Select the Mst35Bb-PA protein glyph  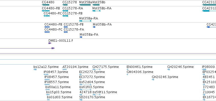pos(94,27)
